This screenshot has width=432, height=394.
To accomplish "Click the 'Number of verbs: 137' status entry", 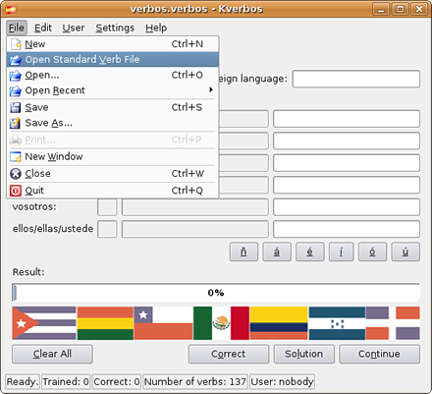I will point(195,382).
